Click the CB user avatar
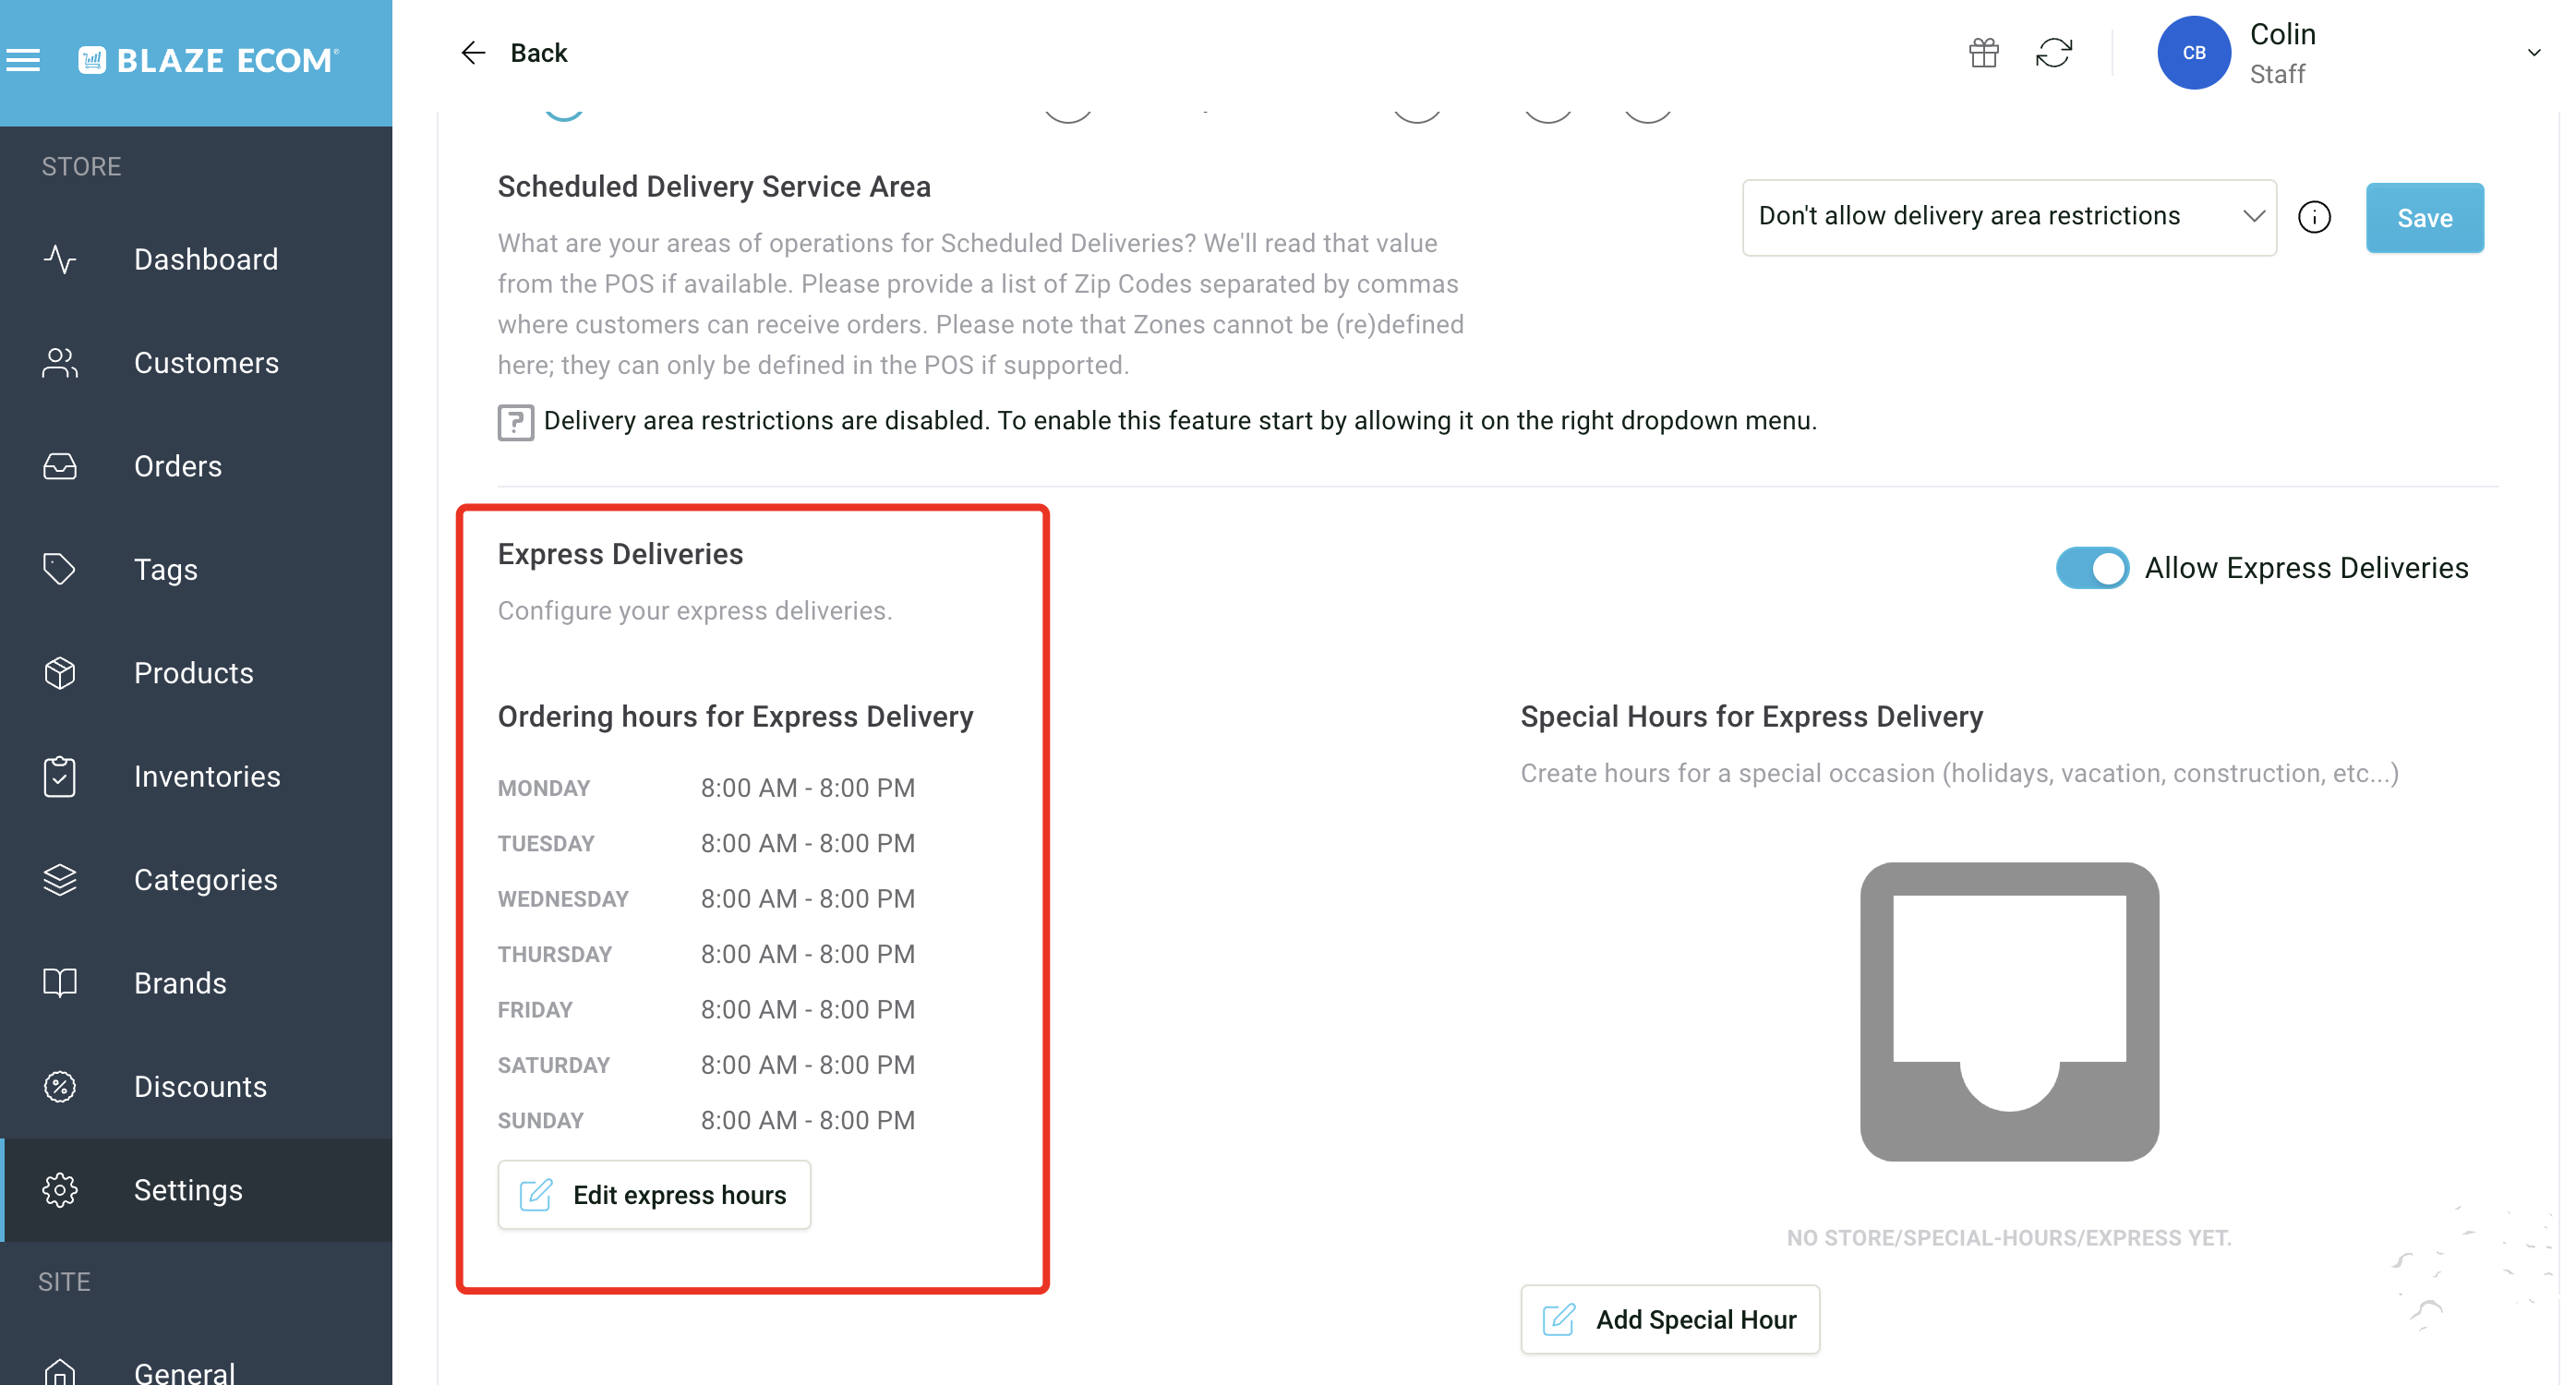The width and height of the screenshot is (2576, 1385). [2193, 53]
